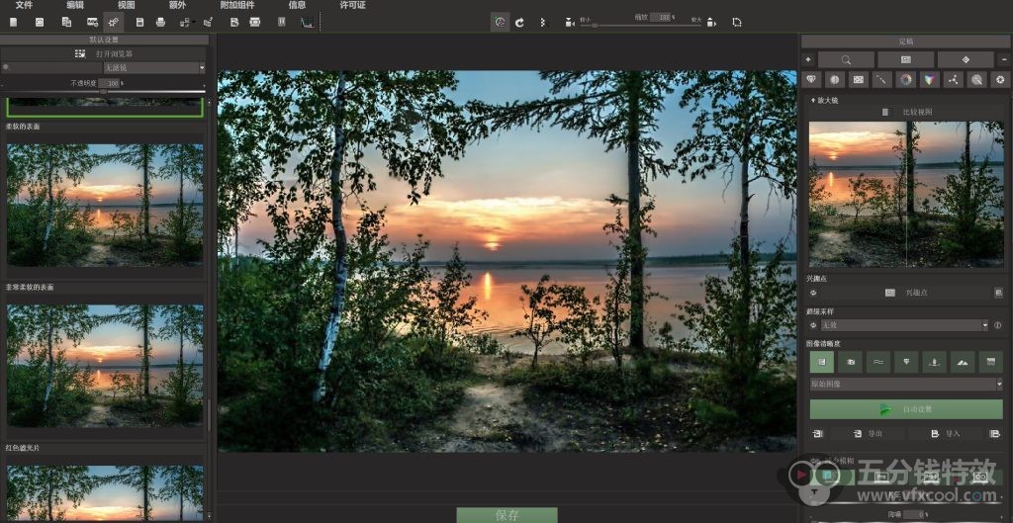
Task: Click the preset list vertical scrollbar
Action: (208, 416)
